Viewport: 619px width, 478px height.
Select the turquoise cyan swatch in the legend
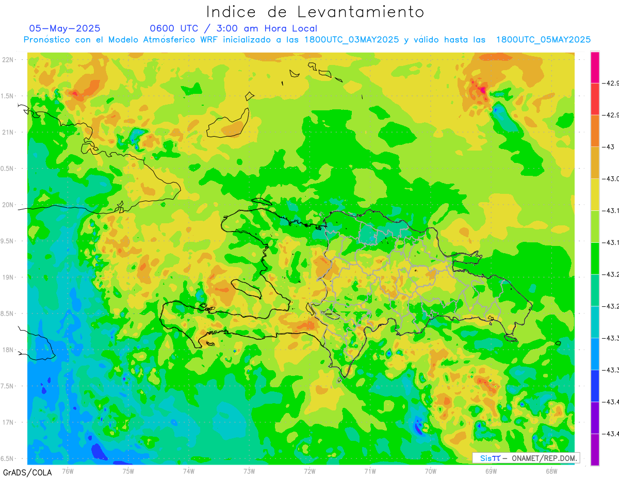(x=595, y=322)
